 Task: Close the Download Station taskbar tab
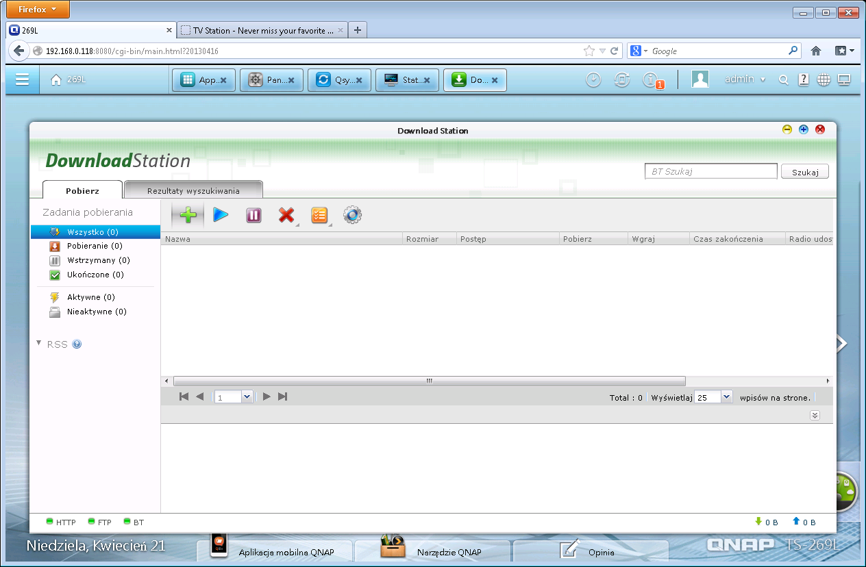495,80
